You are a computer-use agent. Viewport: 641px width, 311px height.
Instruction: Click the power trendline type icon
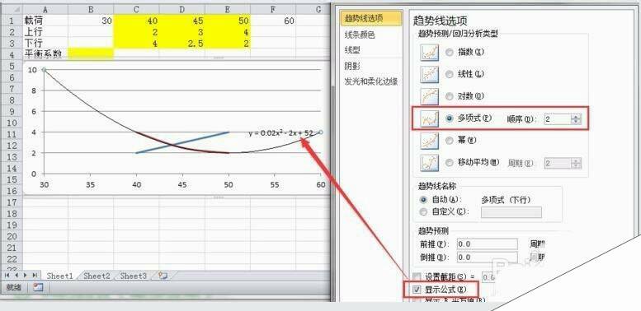tap(429, 141)
